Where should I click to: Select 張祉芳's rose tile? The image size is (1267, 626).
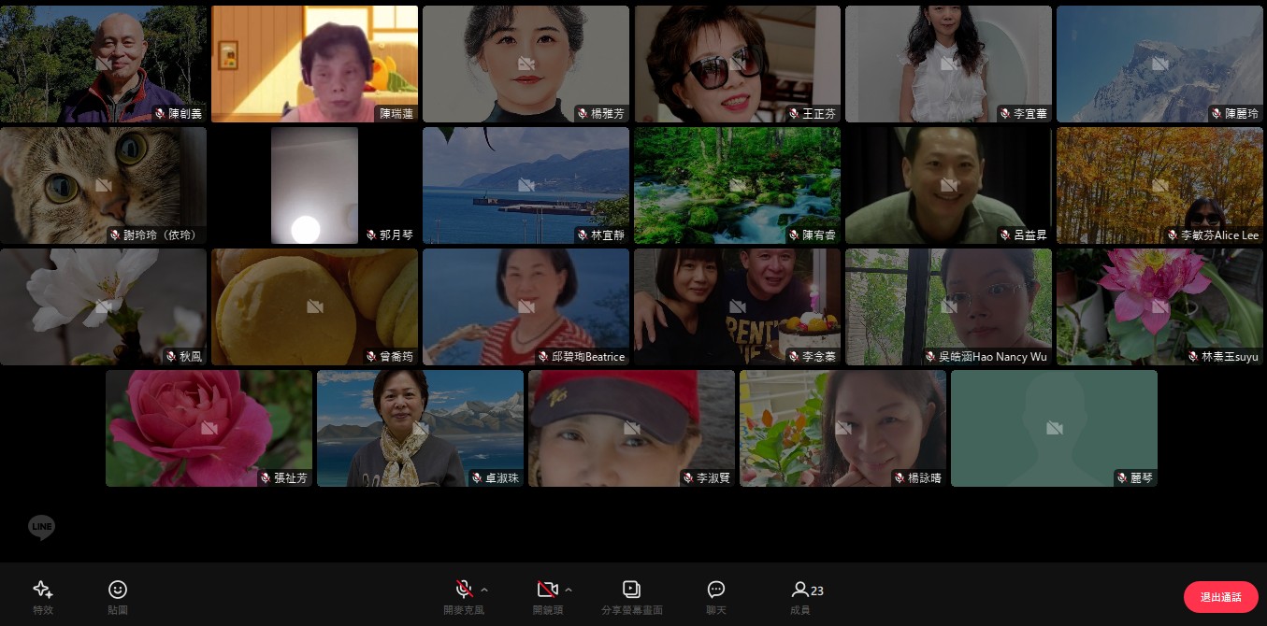(x=209, y=428)
